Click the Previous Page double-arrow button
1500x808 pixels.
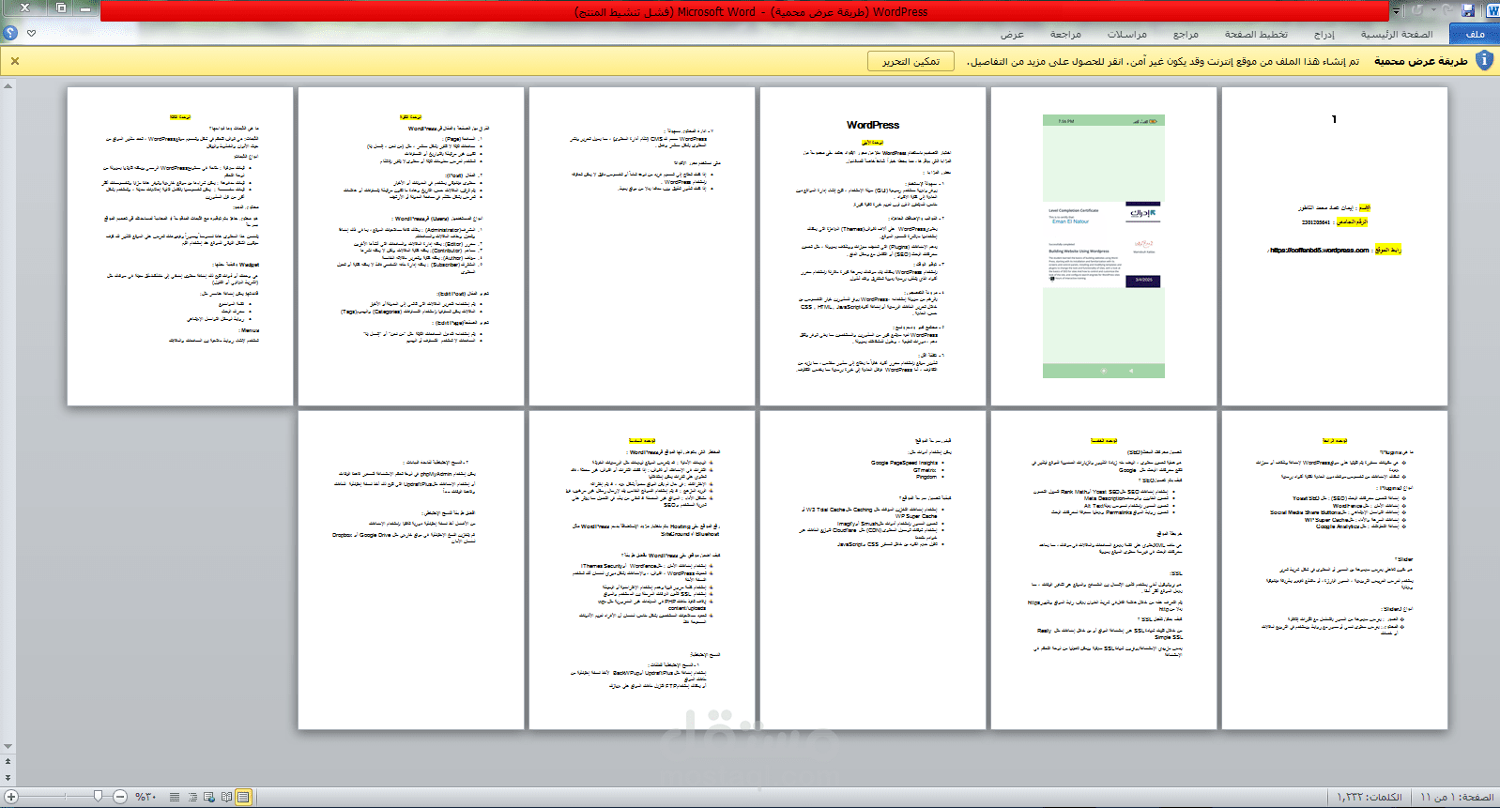(8, 762)
